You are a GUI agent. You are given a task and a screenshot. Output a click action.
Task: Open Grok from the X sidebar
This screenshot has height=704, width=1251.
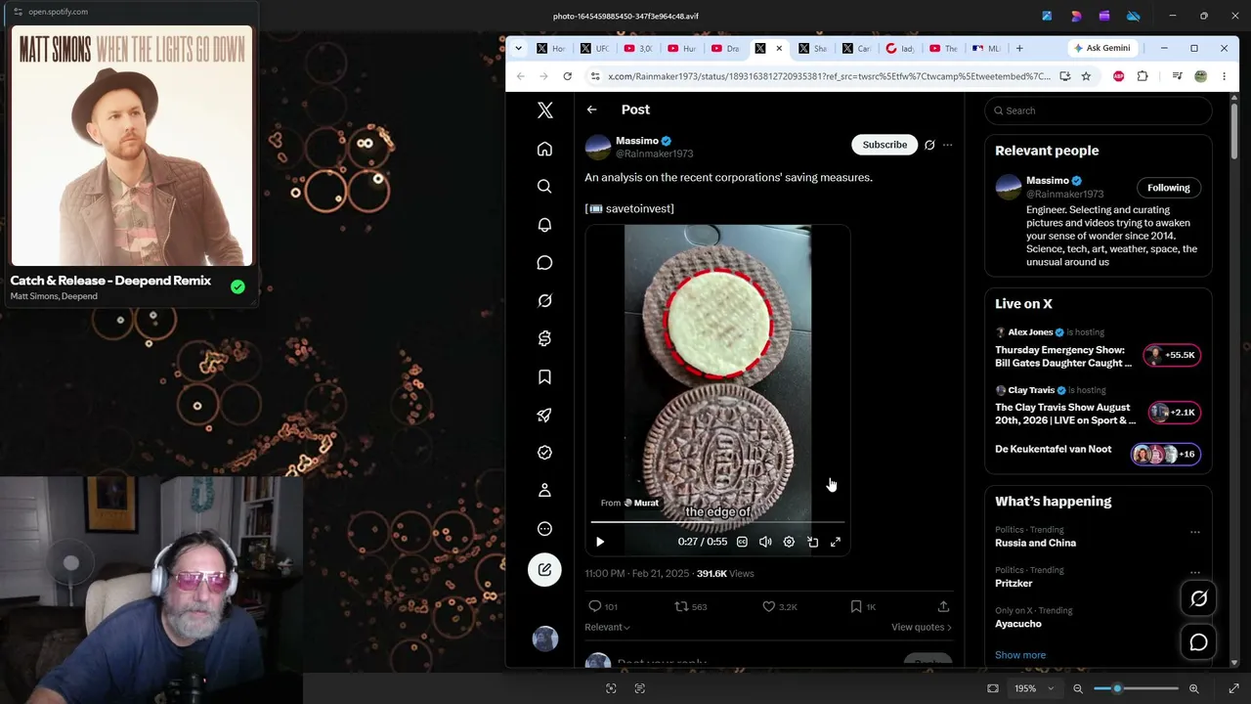(544, 300)
